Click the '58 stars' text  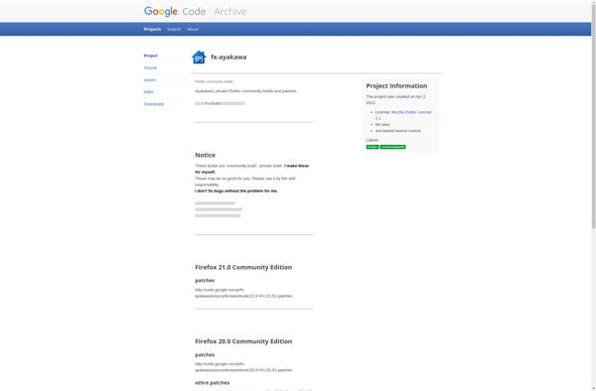pyautogui.click(x=382, y=124)
